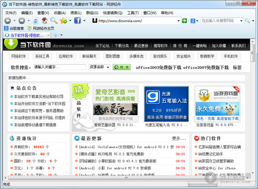Open the 收藏(A) menu

[x=60, y=13]
